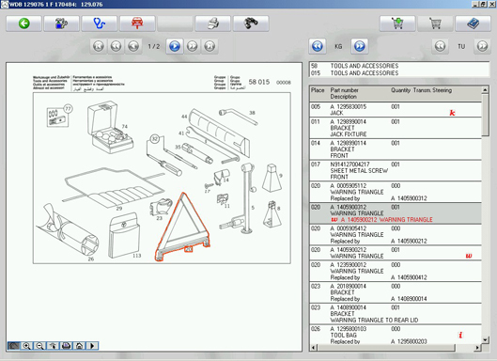Advance to next page with blue arrow
This screenshot has width=497, height=361.
tap(175, 46)
